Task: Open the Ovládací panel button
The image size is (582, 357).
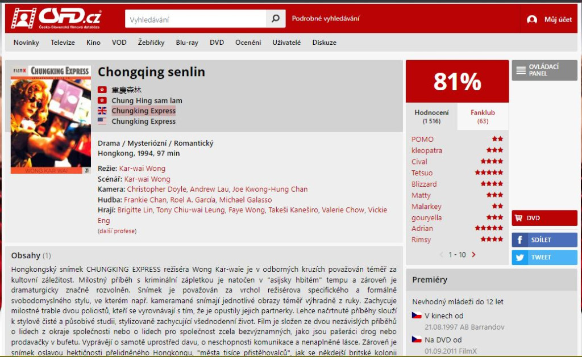Action: point(544,70)
